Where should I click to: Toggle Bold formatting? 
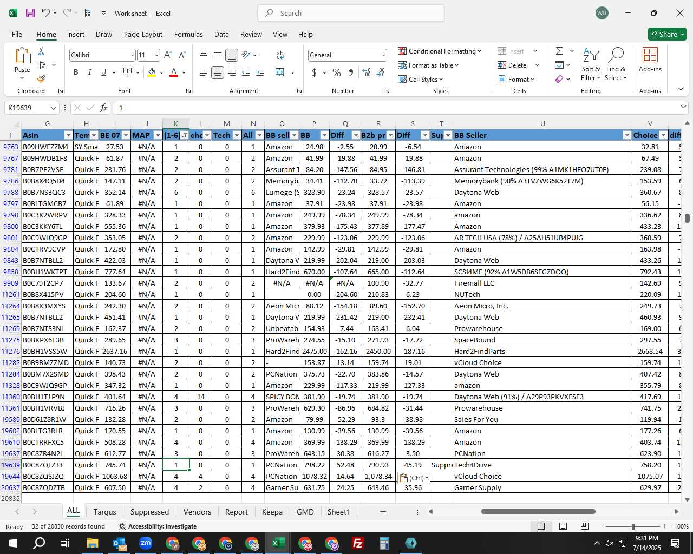(x=76, y=72)
